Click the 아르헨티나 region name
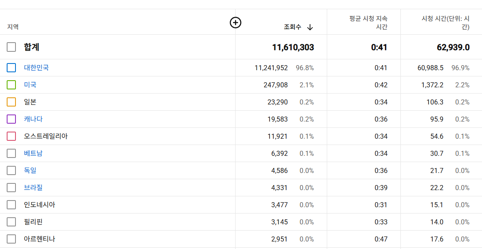The width and height of the screenshot is (482, 249). (40, 239)
